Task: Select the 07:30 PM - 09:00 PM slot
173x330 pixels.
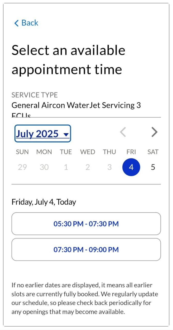Action: (86, 249)
